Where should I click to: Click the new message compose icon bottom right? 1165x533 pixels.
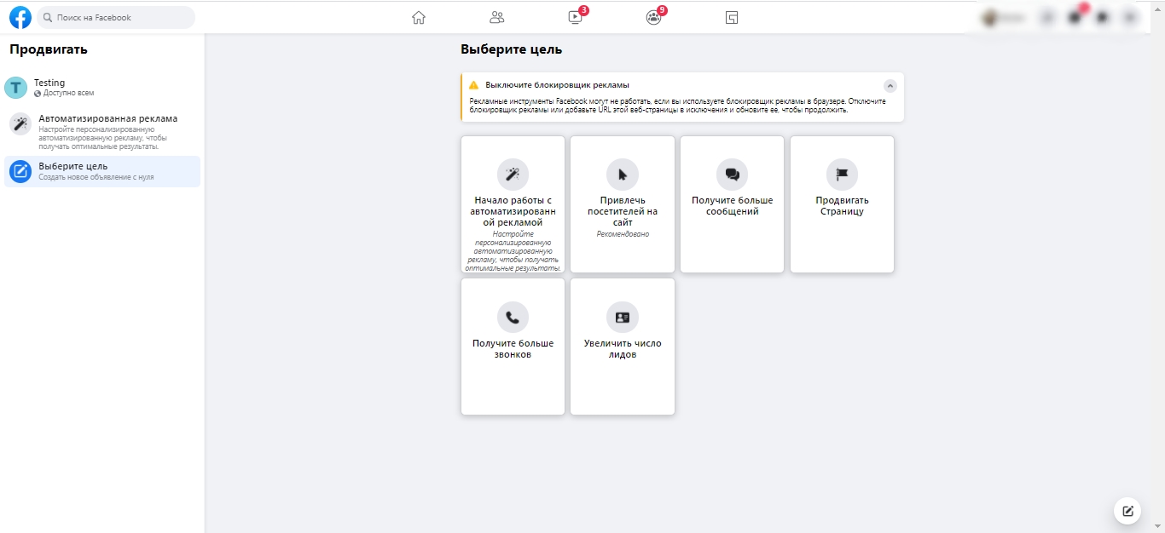[x=1127, y=511]
